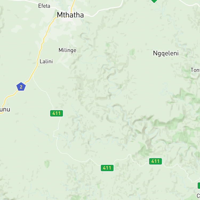Click the truncated 'unu' label

[5, 109]
